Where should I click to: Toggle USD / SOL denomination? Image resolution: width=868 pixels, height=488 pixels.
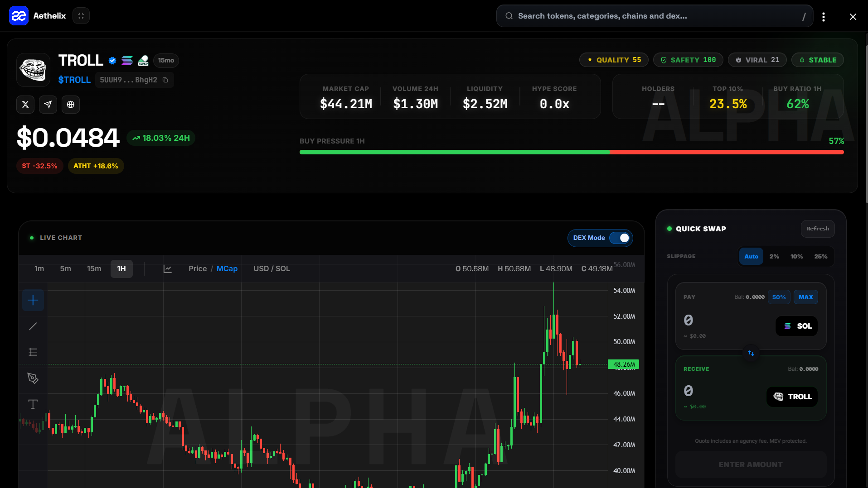(x=272, y=269)
